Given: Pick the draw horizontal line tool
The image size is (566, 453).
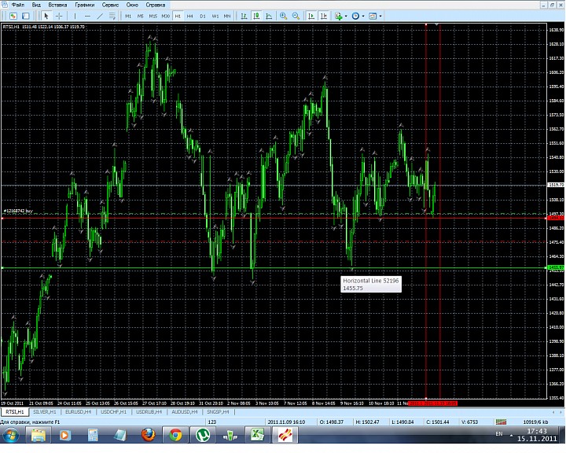Looking at the screenshot, I should (86, 16).
